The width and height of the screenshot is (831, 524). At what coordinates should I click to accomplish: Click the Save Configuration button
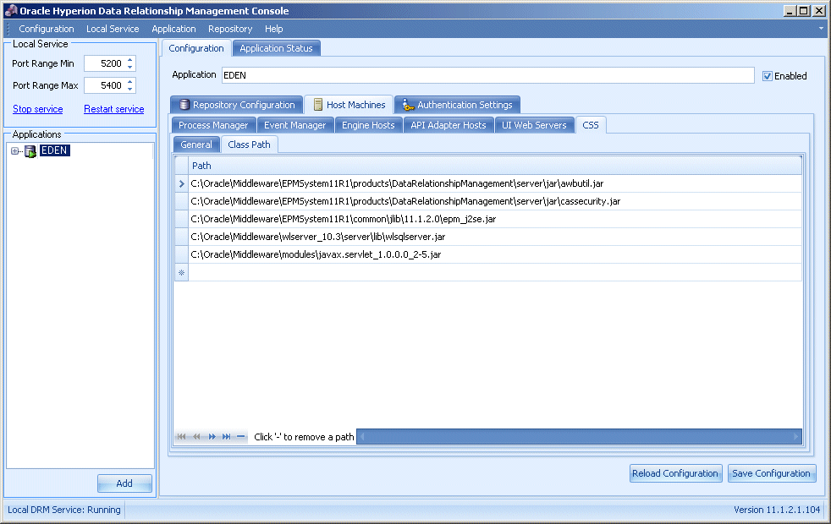pyautogui.click(x=772, y=473)
